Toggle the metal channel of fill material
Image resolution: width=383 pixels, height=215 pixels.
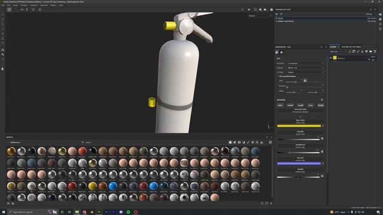(x=290, y=105)
